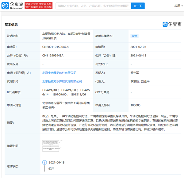184x178 pixels.
Task: Click application date 2021-02-03
Action: [138, 47]
